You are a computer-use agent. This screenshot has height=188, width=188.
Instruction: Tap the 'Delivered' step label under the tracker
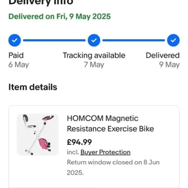click(163, 55)
